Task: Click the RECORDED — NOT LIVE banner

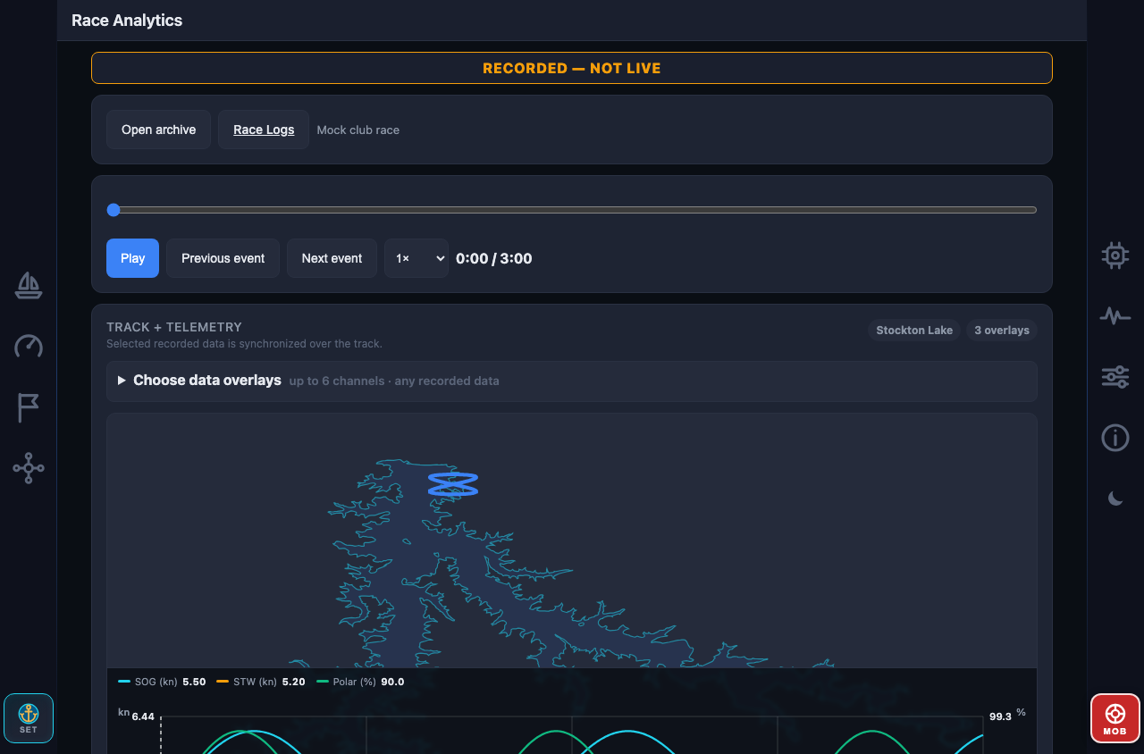Action: [572, 68]
